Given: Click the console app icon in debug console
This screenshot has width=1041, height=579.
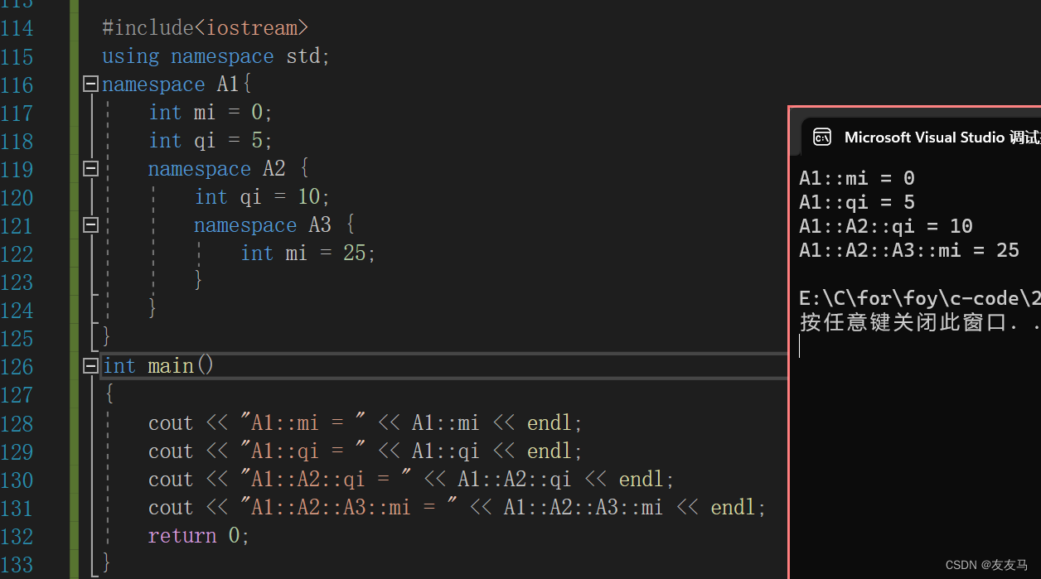Looking at the screenshot, I should pos(821,137).
